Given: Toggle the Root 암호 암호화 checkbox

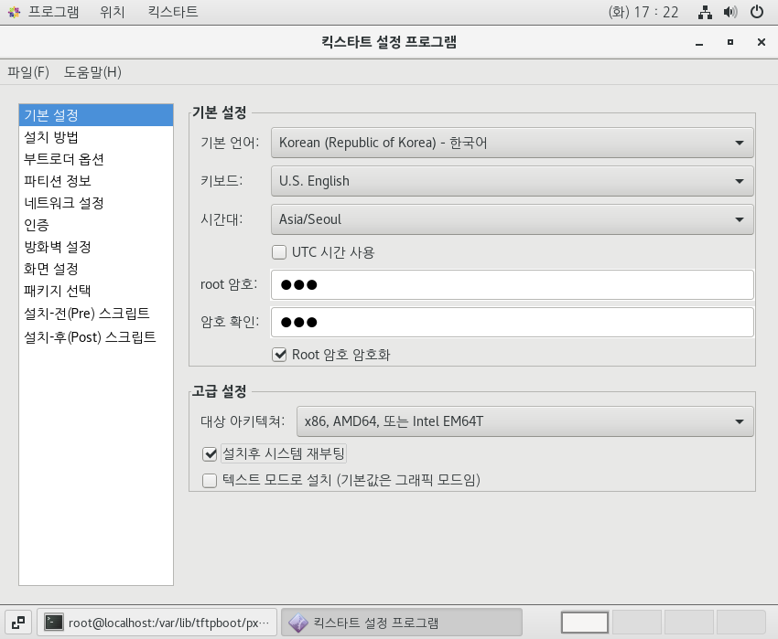Looking at the screenshot, I should [279, 355].
